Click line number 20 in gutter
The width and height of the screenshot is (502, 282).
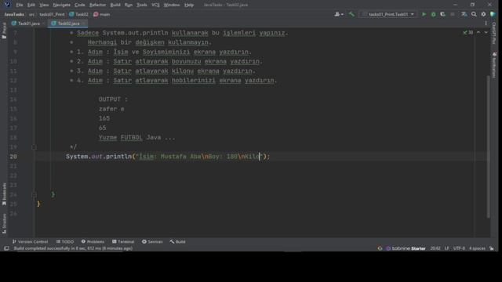13,157
